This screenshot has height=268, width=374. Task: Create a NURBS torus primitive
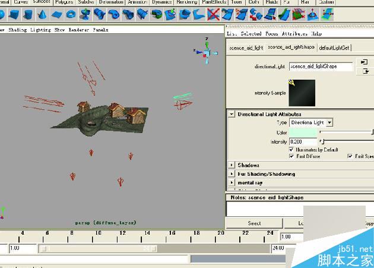pyautogui.click(x=71, y=14)
